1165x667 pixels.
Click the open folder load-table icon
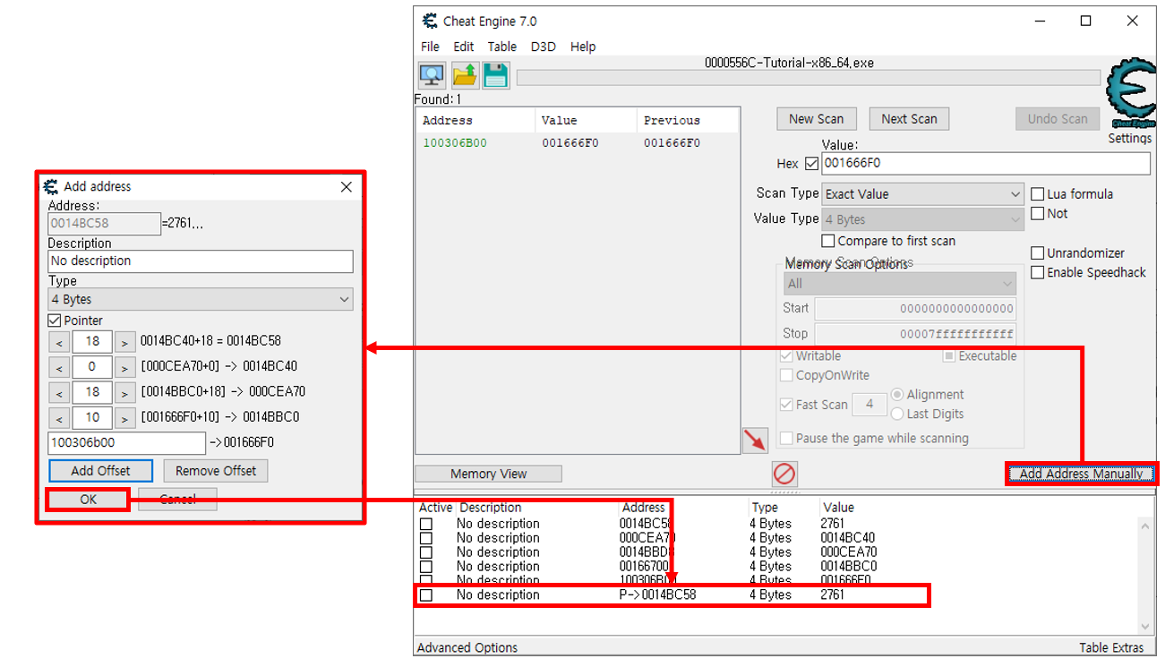point(465,75)
